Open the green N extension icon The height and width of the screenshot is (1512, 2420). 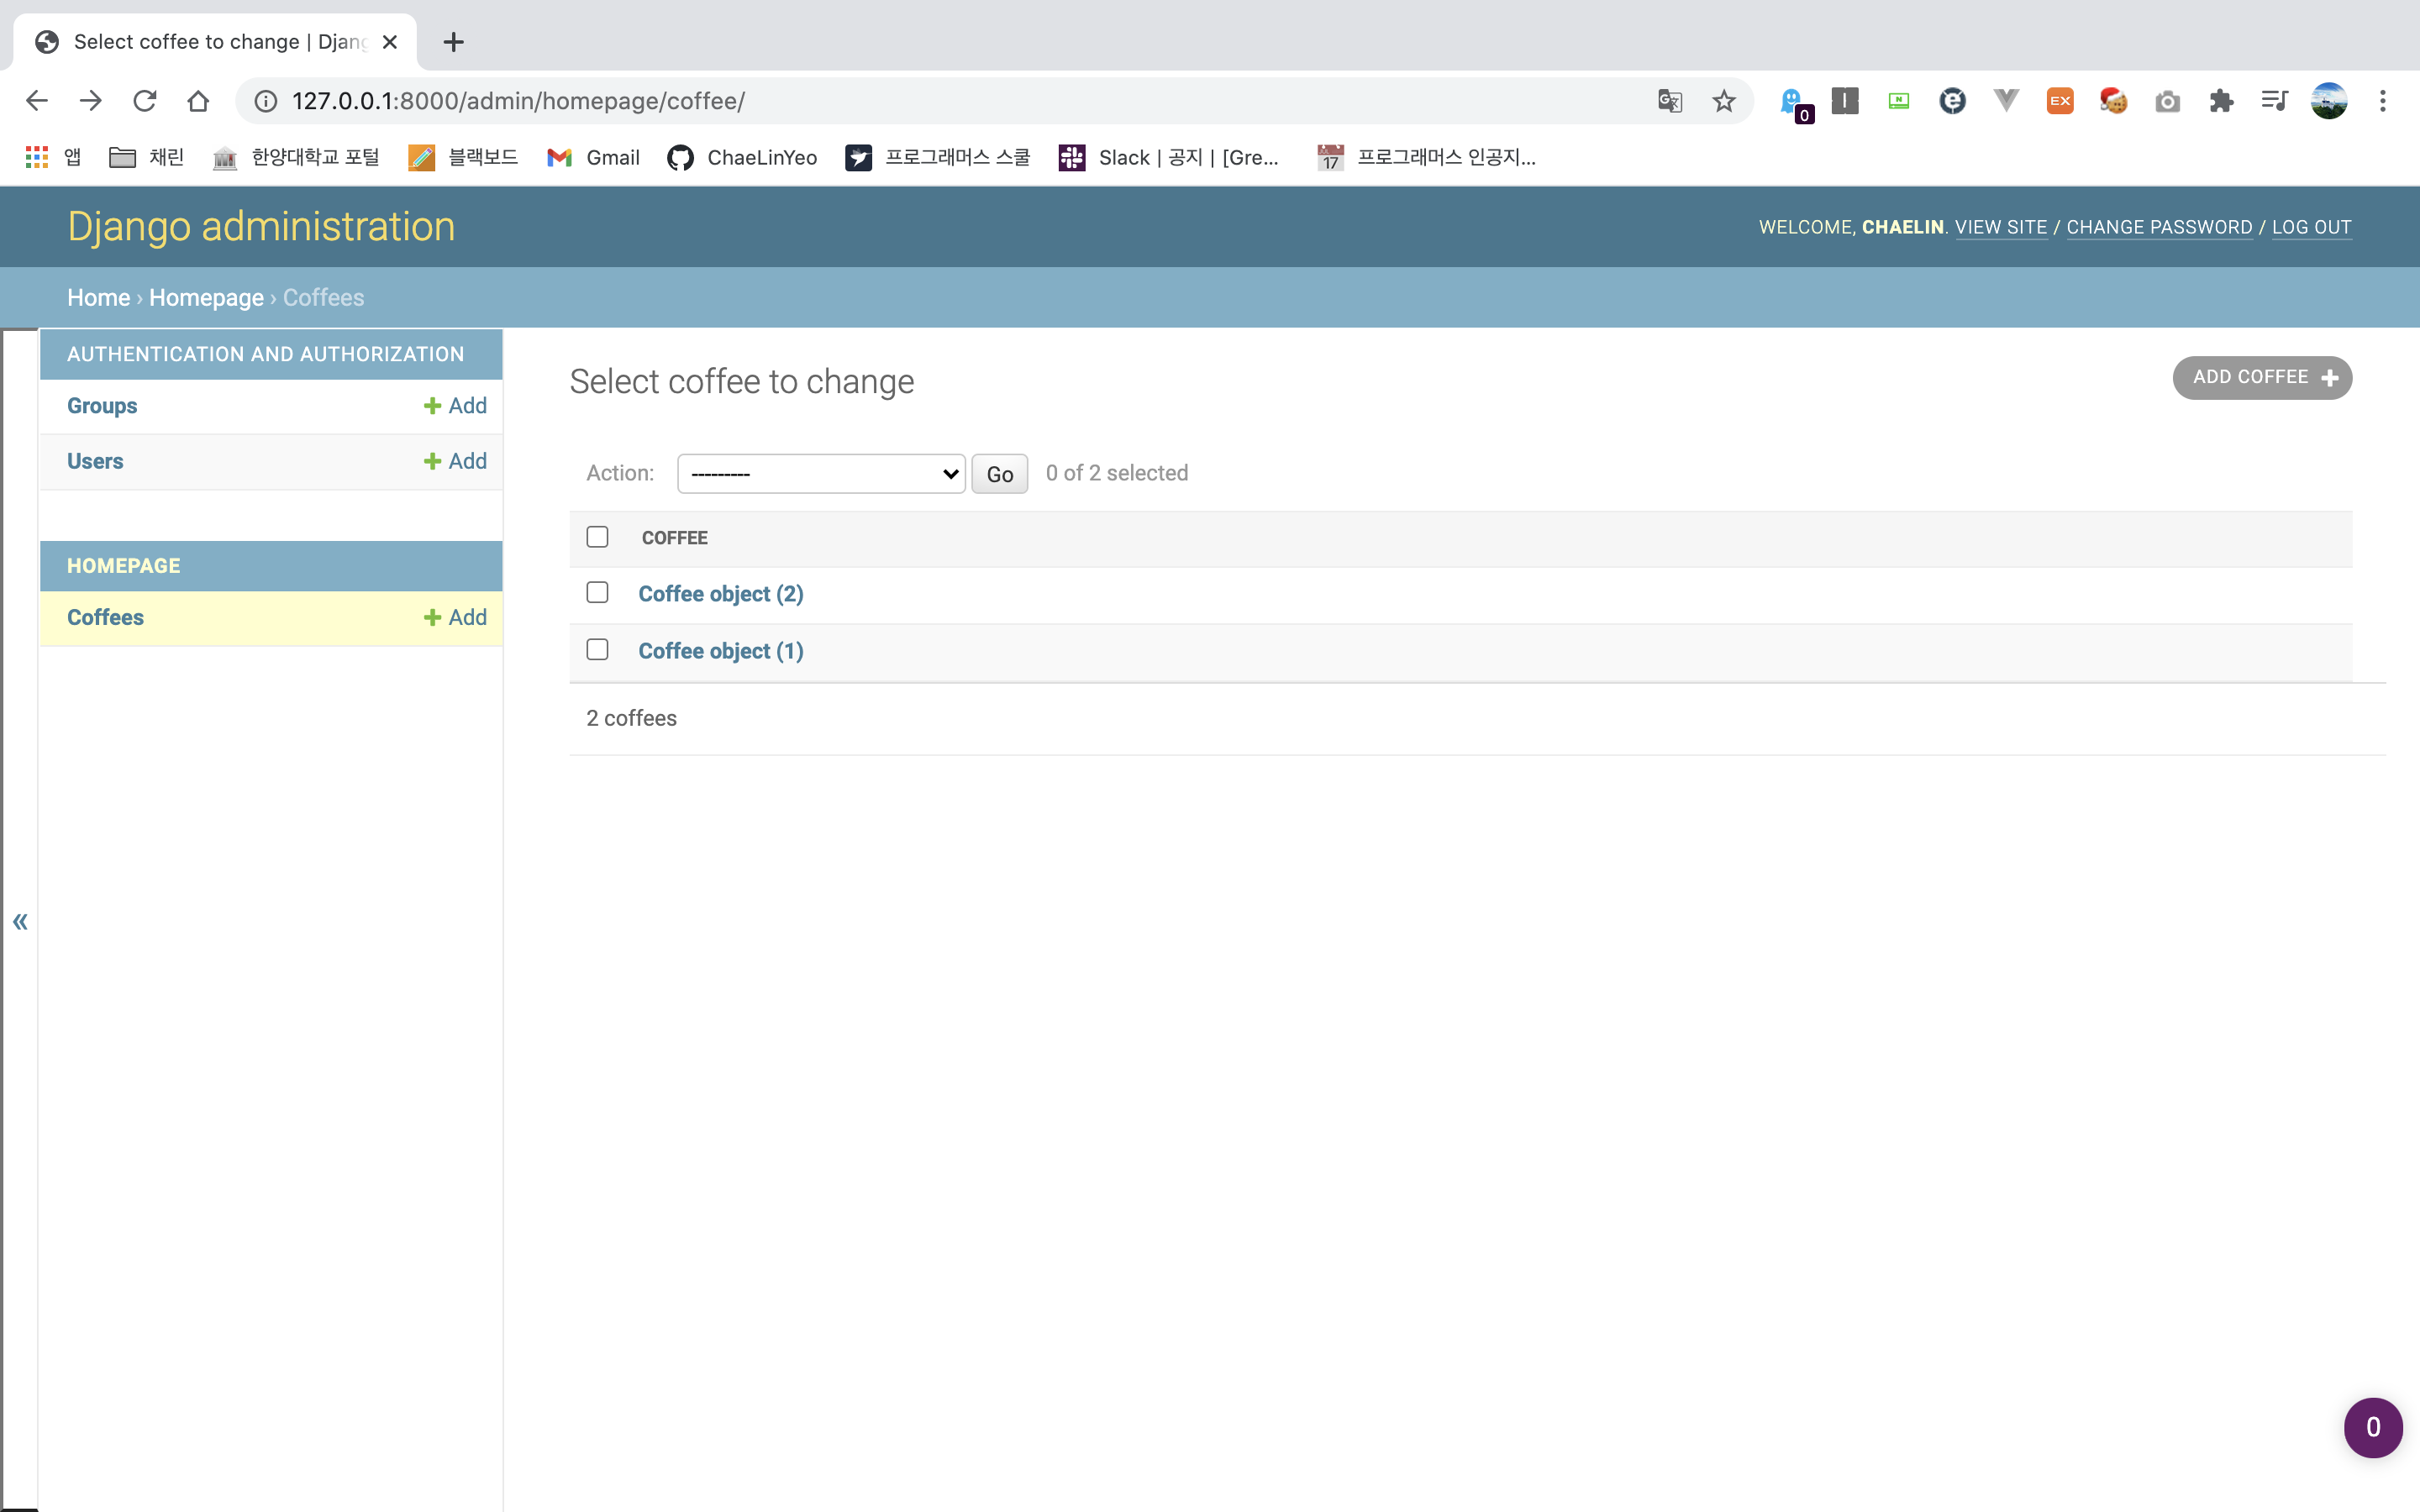coord(1898,100)
